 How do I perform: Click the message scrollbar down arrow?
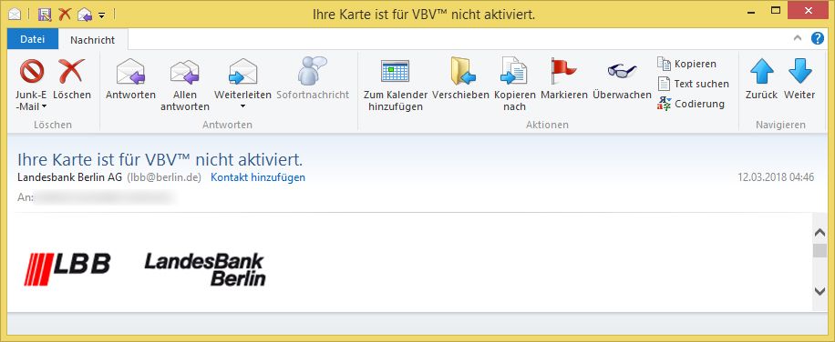[x=820, y=290]
